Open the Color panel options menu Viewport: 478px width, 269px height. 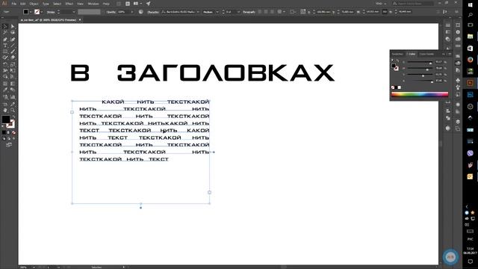(x=450, y=54)
